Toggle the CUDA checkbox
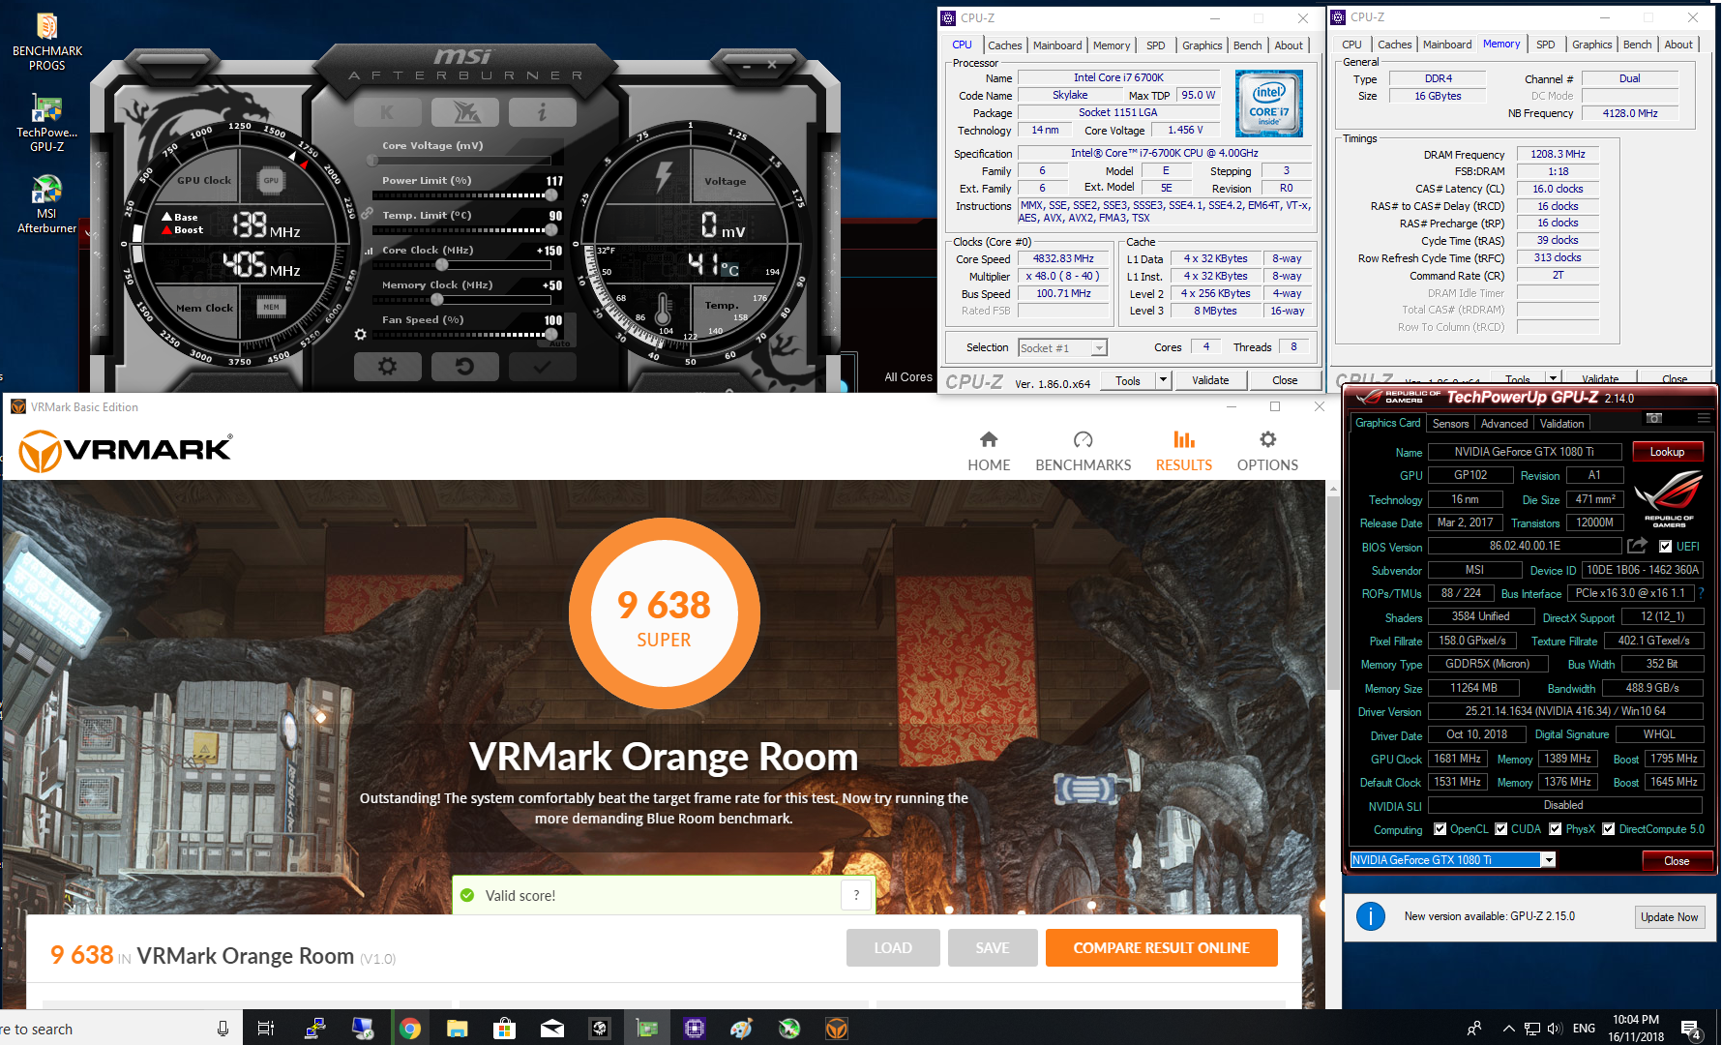This screenshot has height=1045, width=1722. [x=1501, y=829]
